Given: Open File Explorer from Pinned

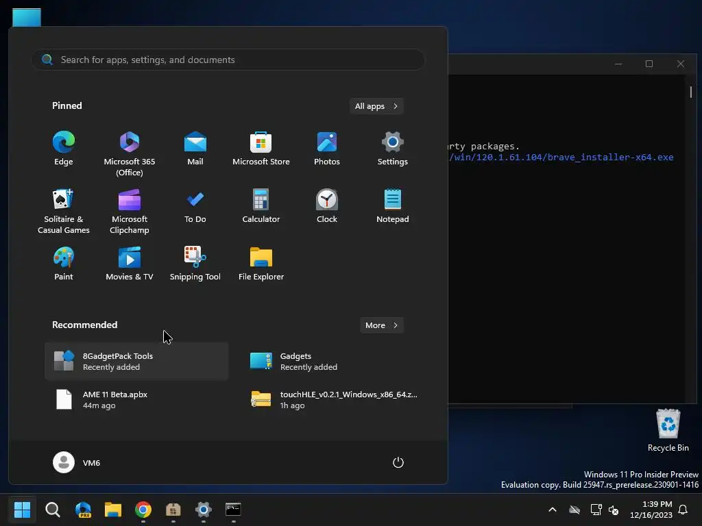Looking at the screenshot, I should pyautogui.click(x=261, y=264).
